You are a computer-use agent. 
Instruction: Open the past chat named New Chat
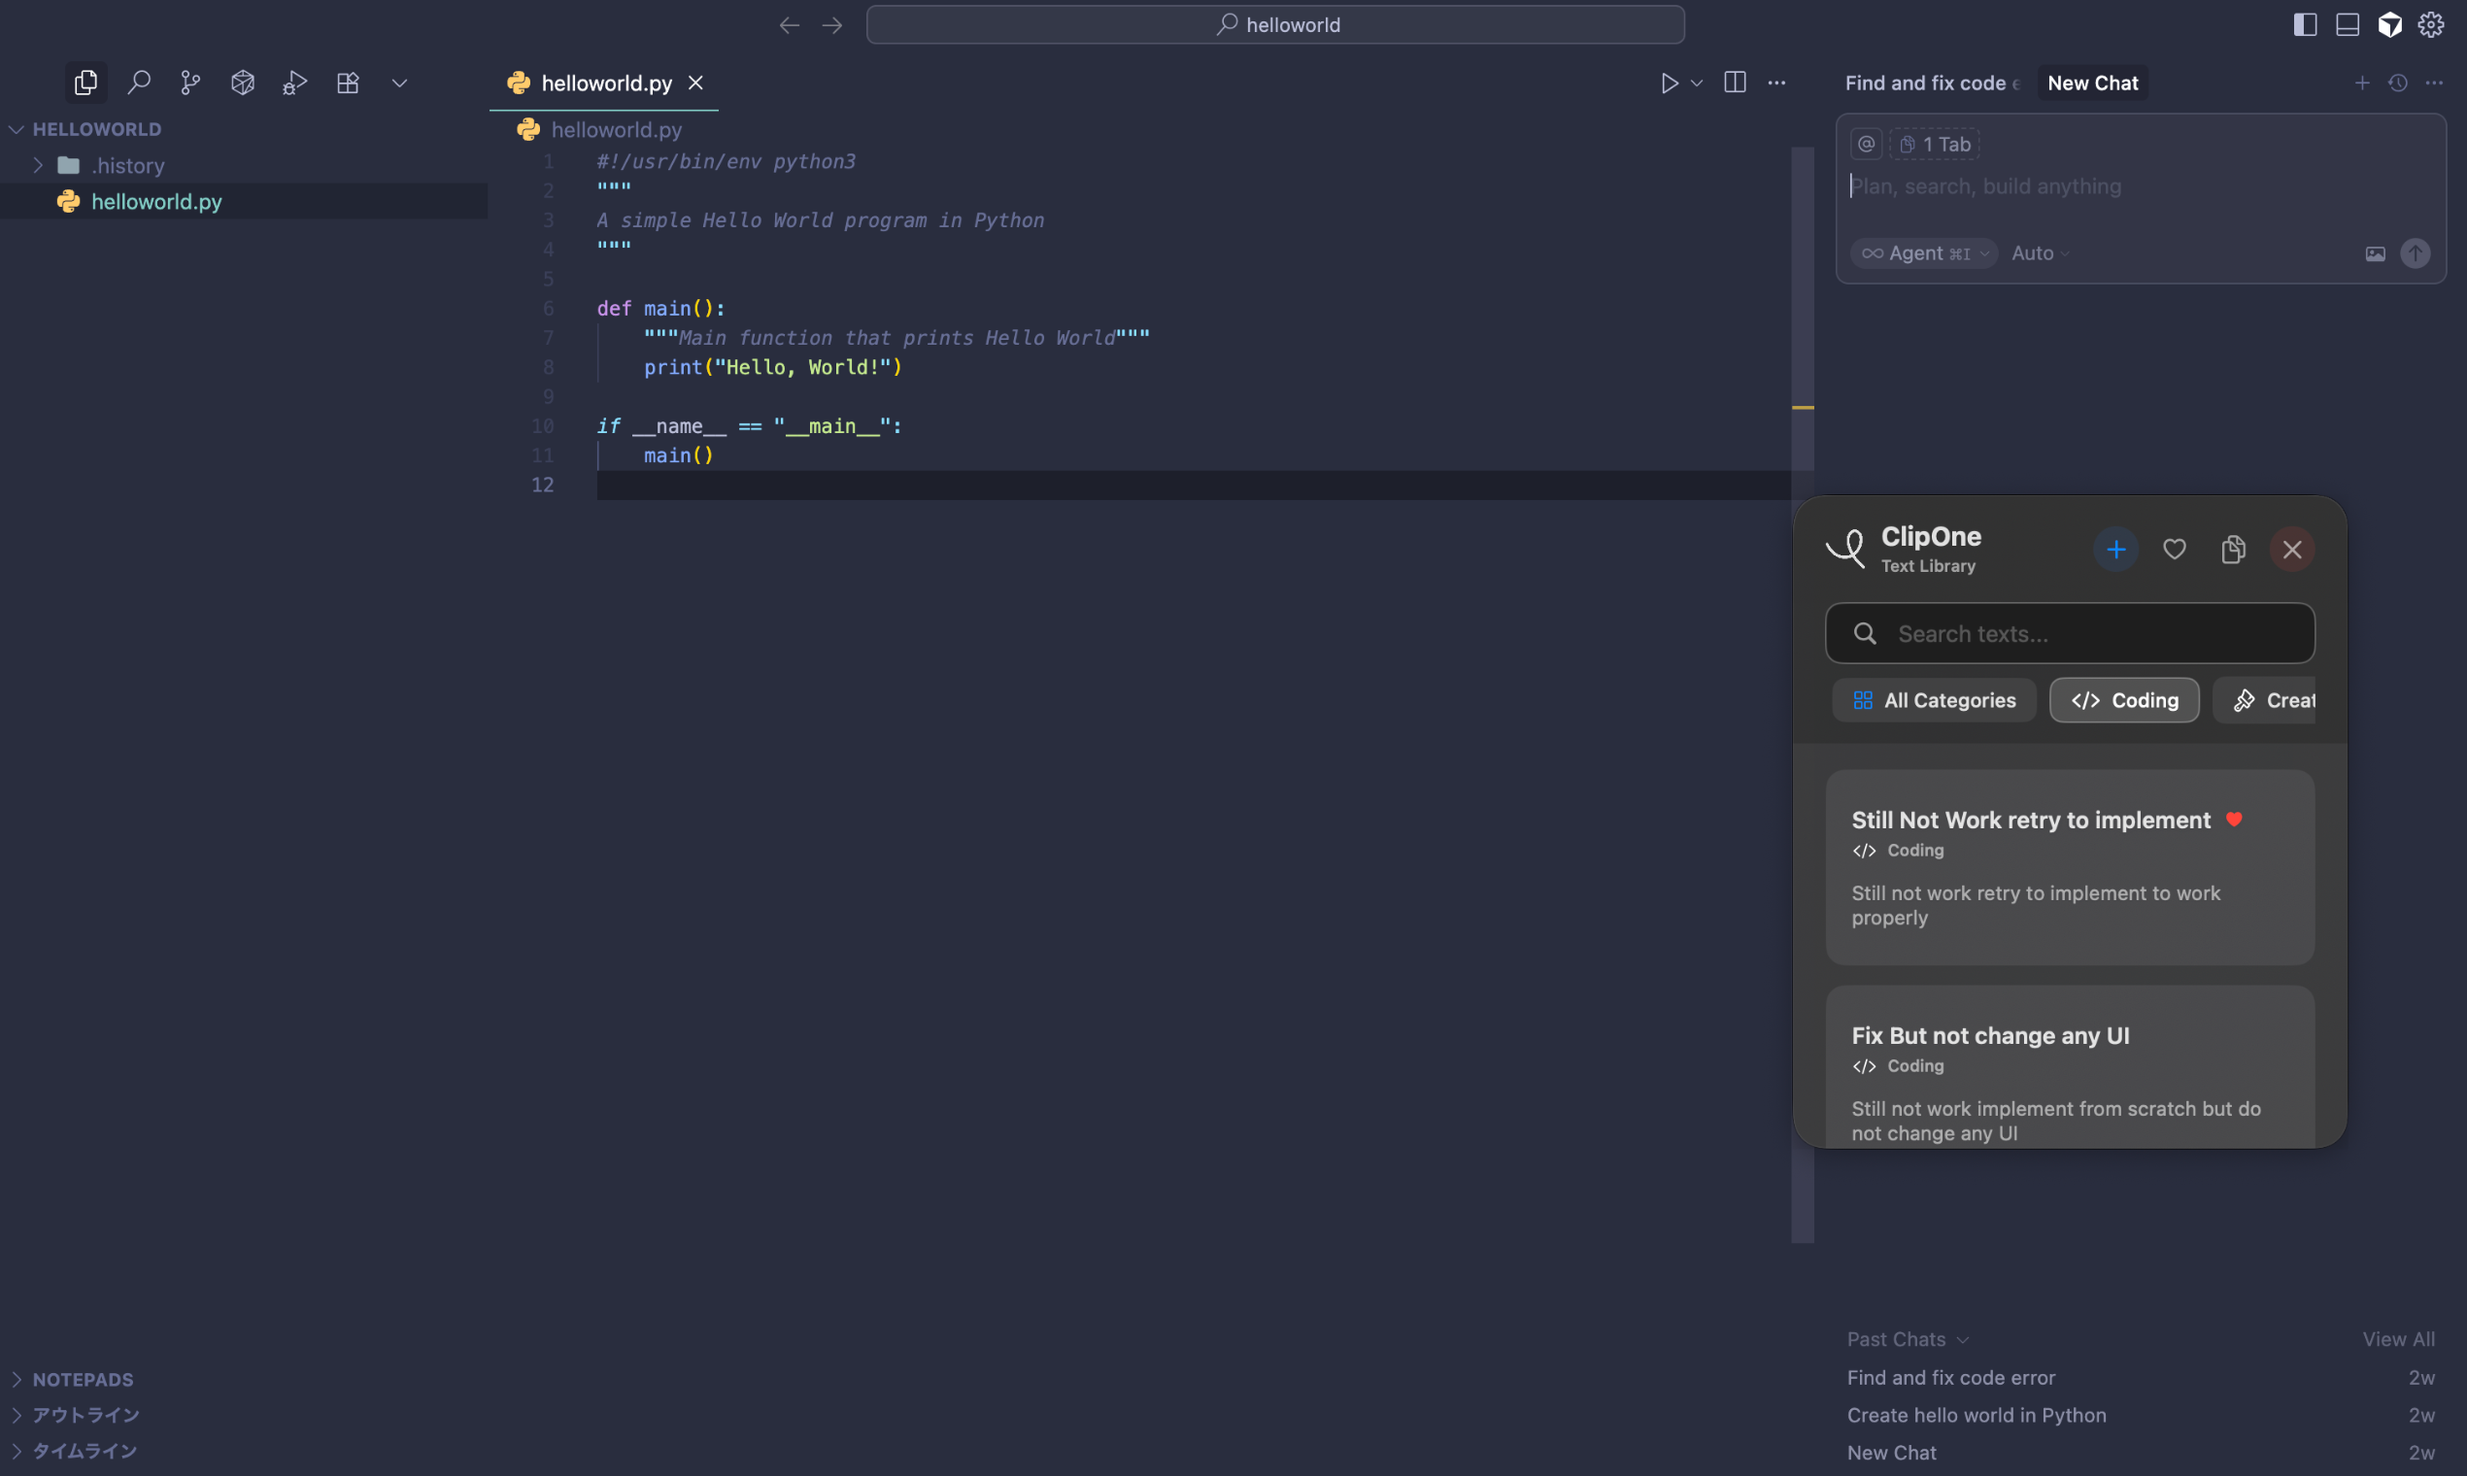(2141, 1452)
